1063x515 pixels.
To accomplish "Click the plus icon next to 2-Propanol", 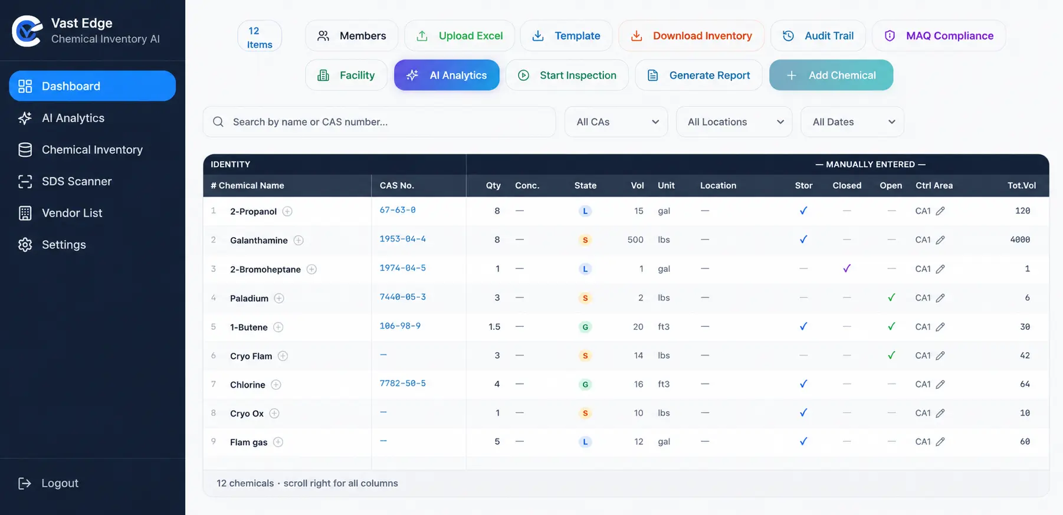I will click(287, 211).
